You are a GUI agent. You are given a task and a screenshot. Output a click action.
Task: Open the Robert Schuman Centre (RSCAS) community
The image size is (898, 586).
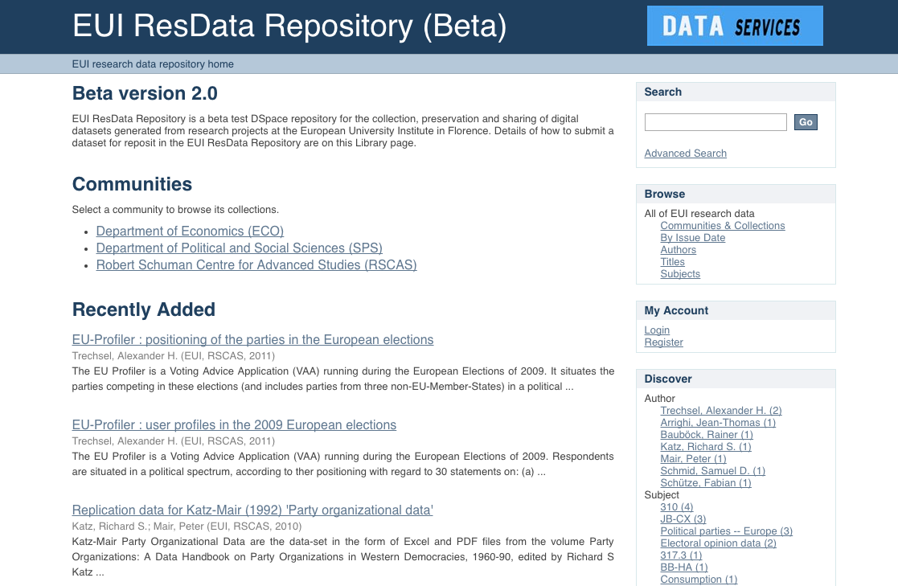[256, 264]
